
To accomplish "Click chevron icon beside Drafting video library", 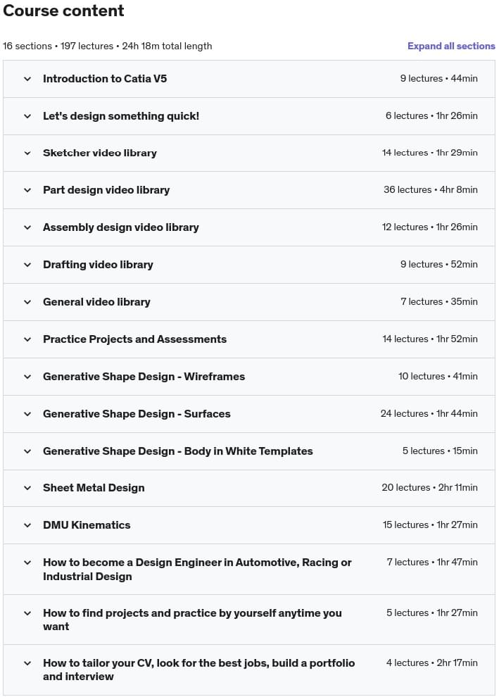I will 27,265.
